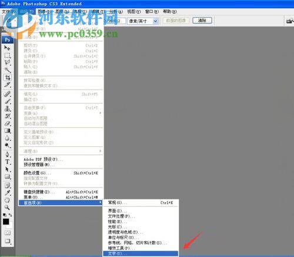Change the screen mode button
Viewport: 294px width, 257px height.
8,241
